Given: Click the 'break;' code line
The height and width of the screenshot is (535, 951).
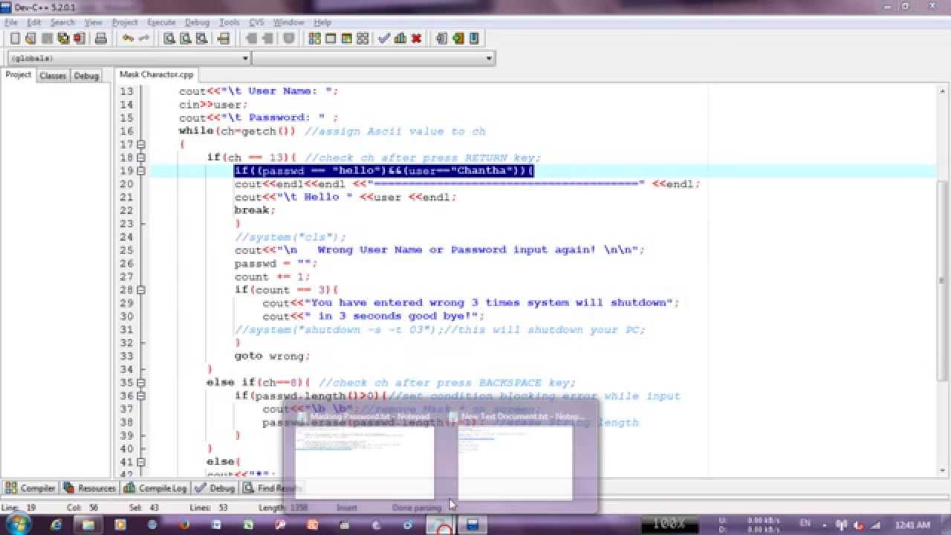Looking at the screenshot, I should [x=255, y=210].
